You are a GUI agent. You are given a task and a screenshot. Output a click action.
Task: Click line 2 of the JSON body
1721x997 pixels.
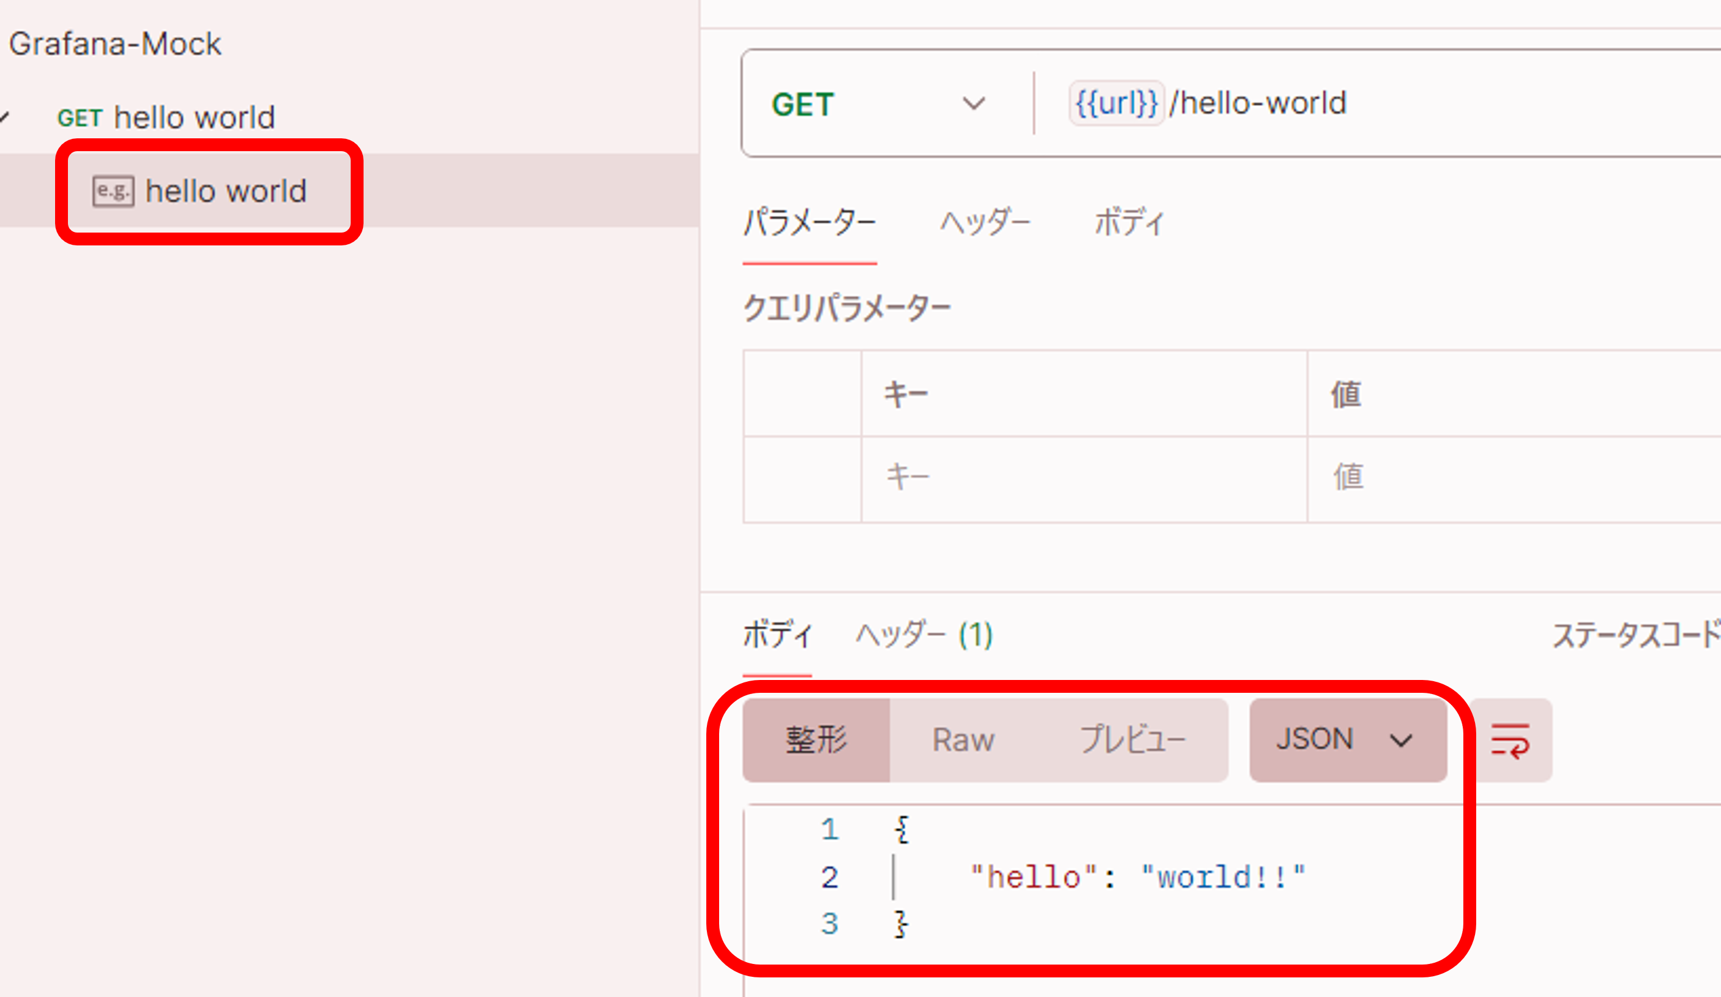(1137, 878)
